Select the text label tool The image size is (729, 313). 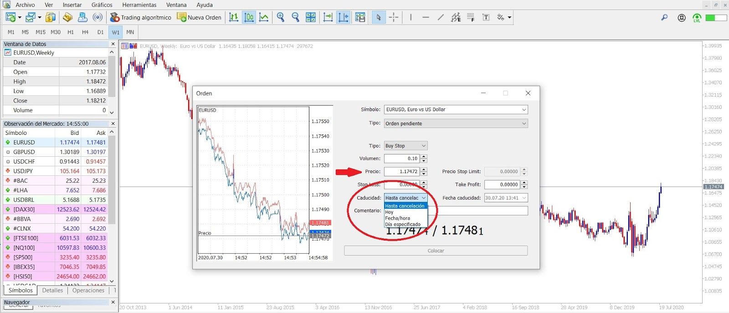coord(486,17)
